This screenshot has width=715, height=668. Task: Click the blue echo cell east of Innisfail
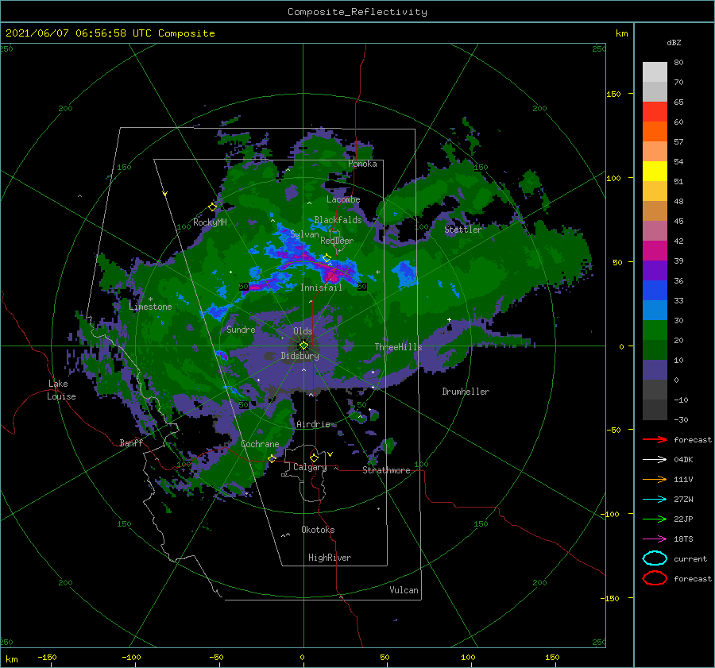pyautogui.click(x=405, y=273)
